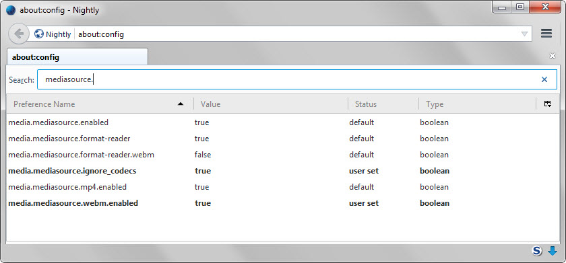The image size is (566, 263).
Task: Click user set status of webm.enabled
Action: coord(364,203)
